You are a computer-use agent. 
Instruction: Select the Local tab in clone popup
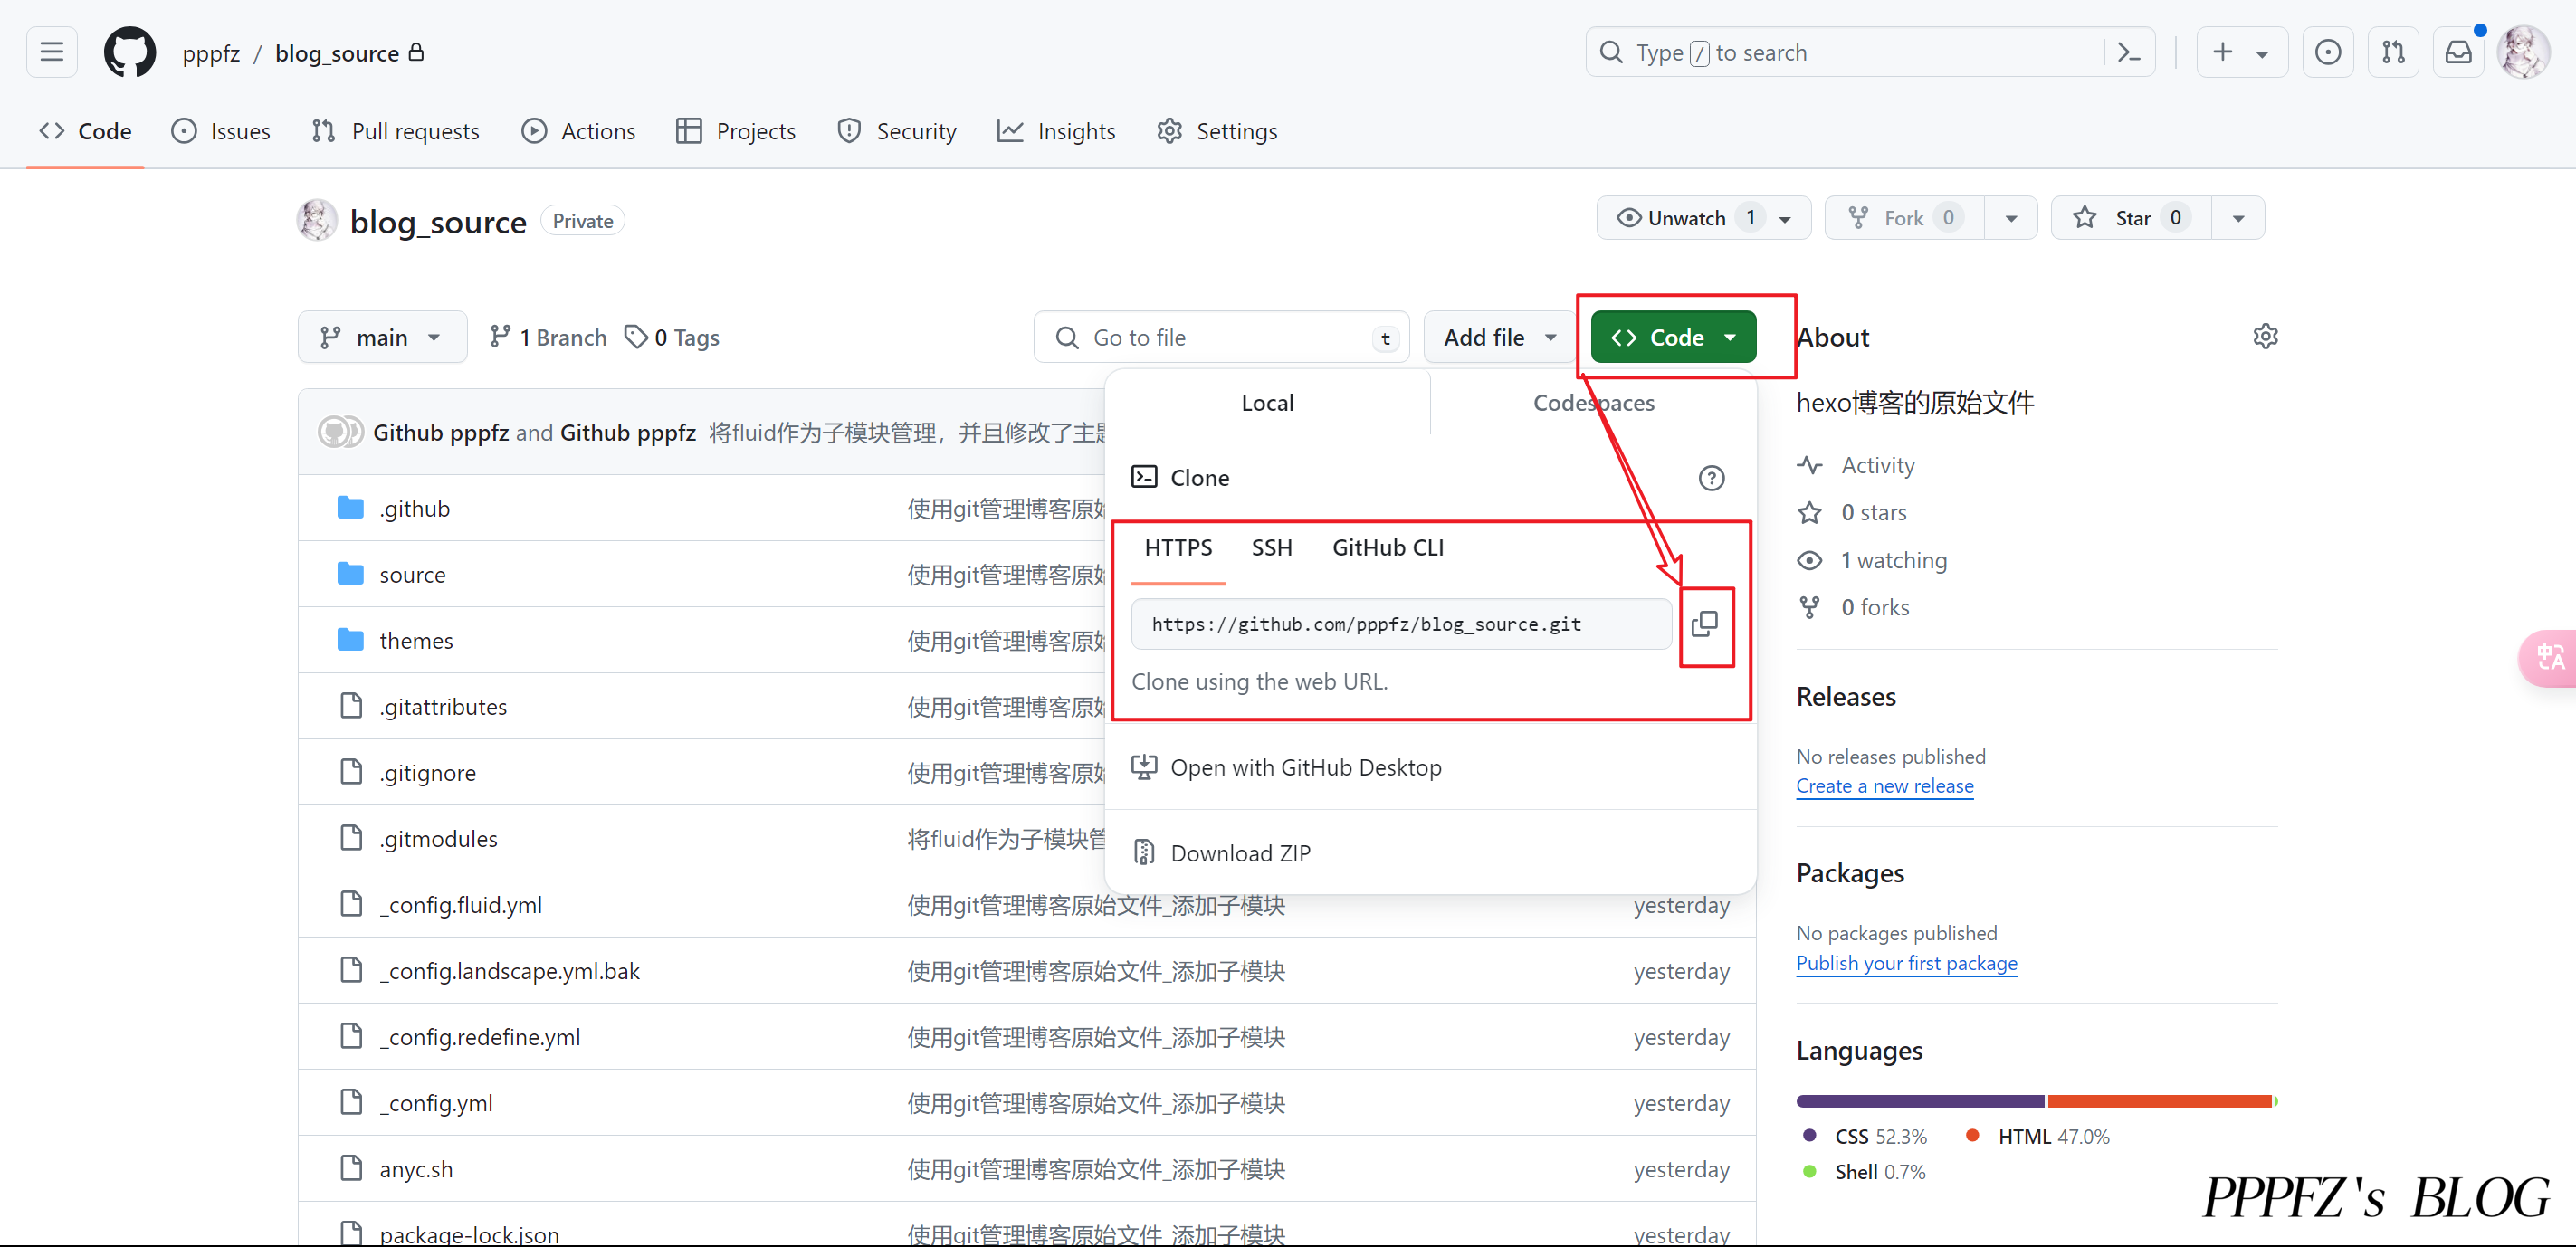(x=1267, y=403)
